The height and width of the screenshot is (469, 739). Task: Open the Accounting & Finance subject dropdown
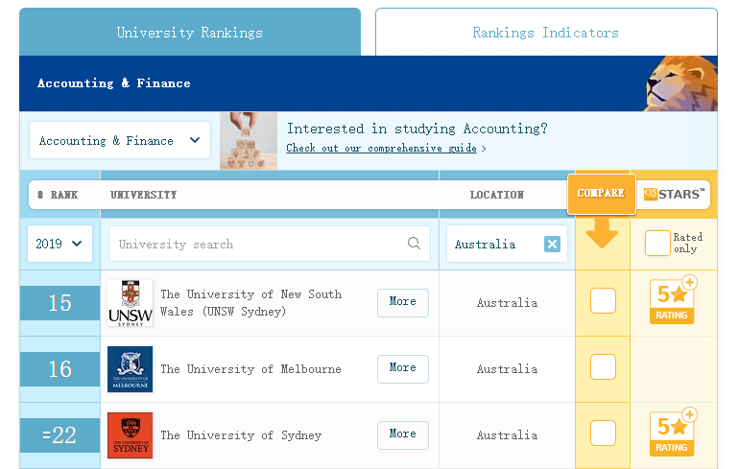(120, 140)
